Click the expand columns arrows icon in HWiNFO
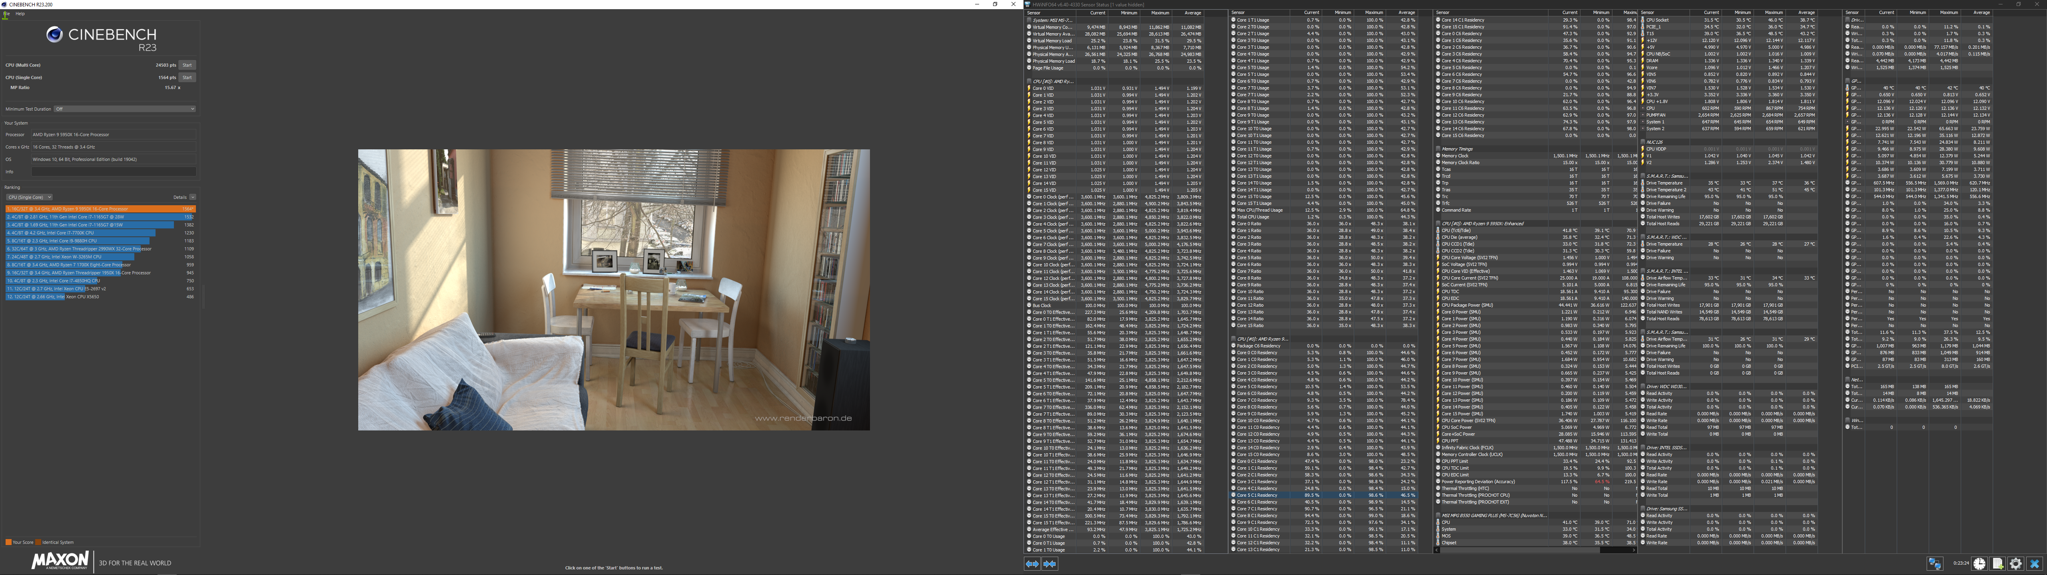Viewport: 2047px width, 575px height. click(1031, 563)
